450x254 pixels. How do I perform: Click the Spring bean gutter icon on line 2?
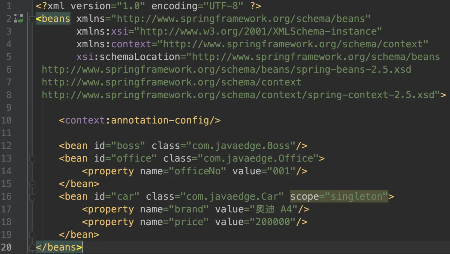19,18
